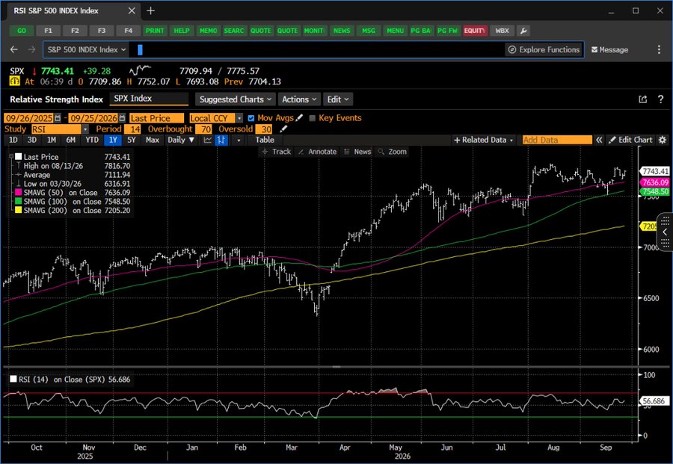This screenshot has height=464, width=673.
Task: Select the bar chart type icon
Action: 221,140
